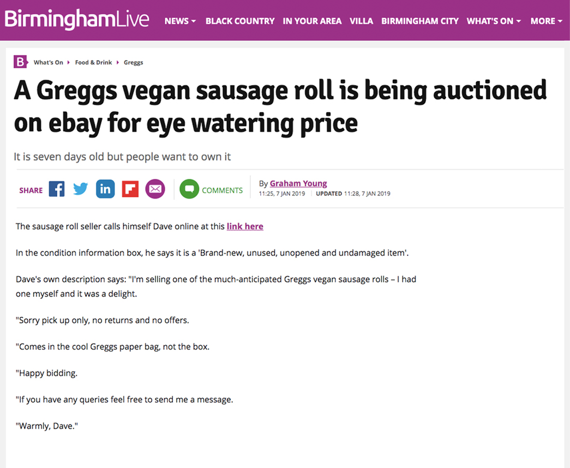Image resolution: width=570 pixels, height=468 pixels.
Task: Expand the What's On dropdown menu
Action: [x=494, y=21]
